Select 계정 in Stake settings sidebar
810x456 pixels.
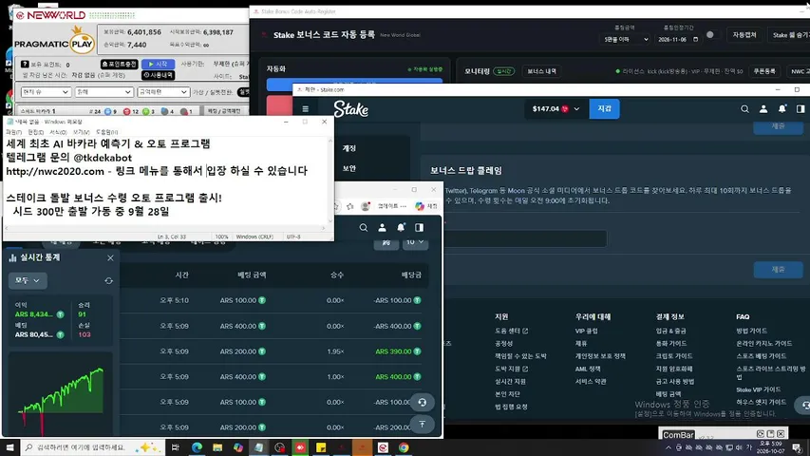pyautogui.click(x=349, y=148)
